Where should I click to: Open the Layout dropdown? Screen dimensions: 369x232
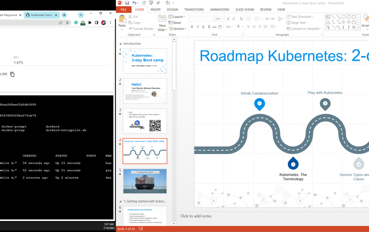coord(177,17)
